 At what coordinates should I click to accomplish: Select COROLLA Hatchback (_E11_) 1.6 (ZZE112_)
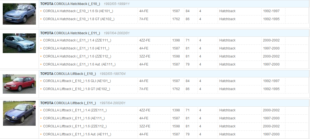(77, 56)
